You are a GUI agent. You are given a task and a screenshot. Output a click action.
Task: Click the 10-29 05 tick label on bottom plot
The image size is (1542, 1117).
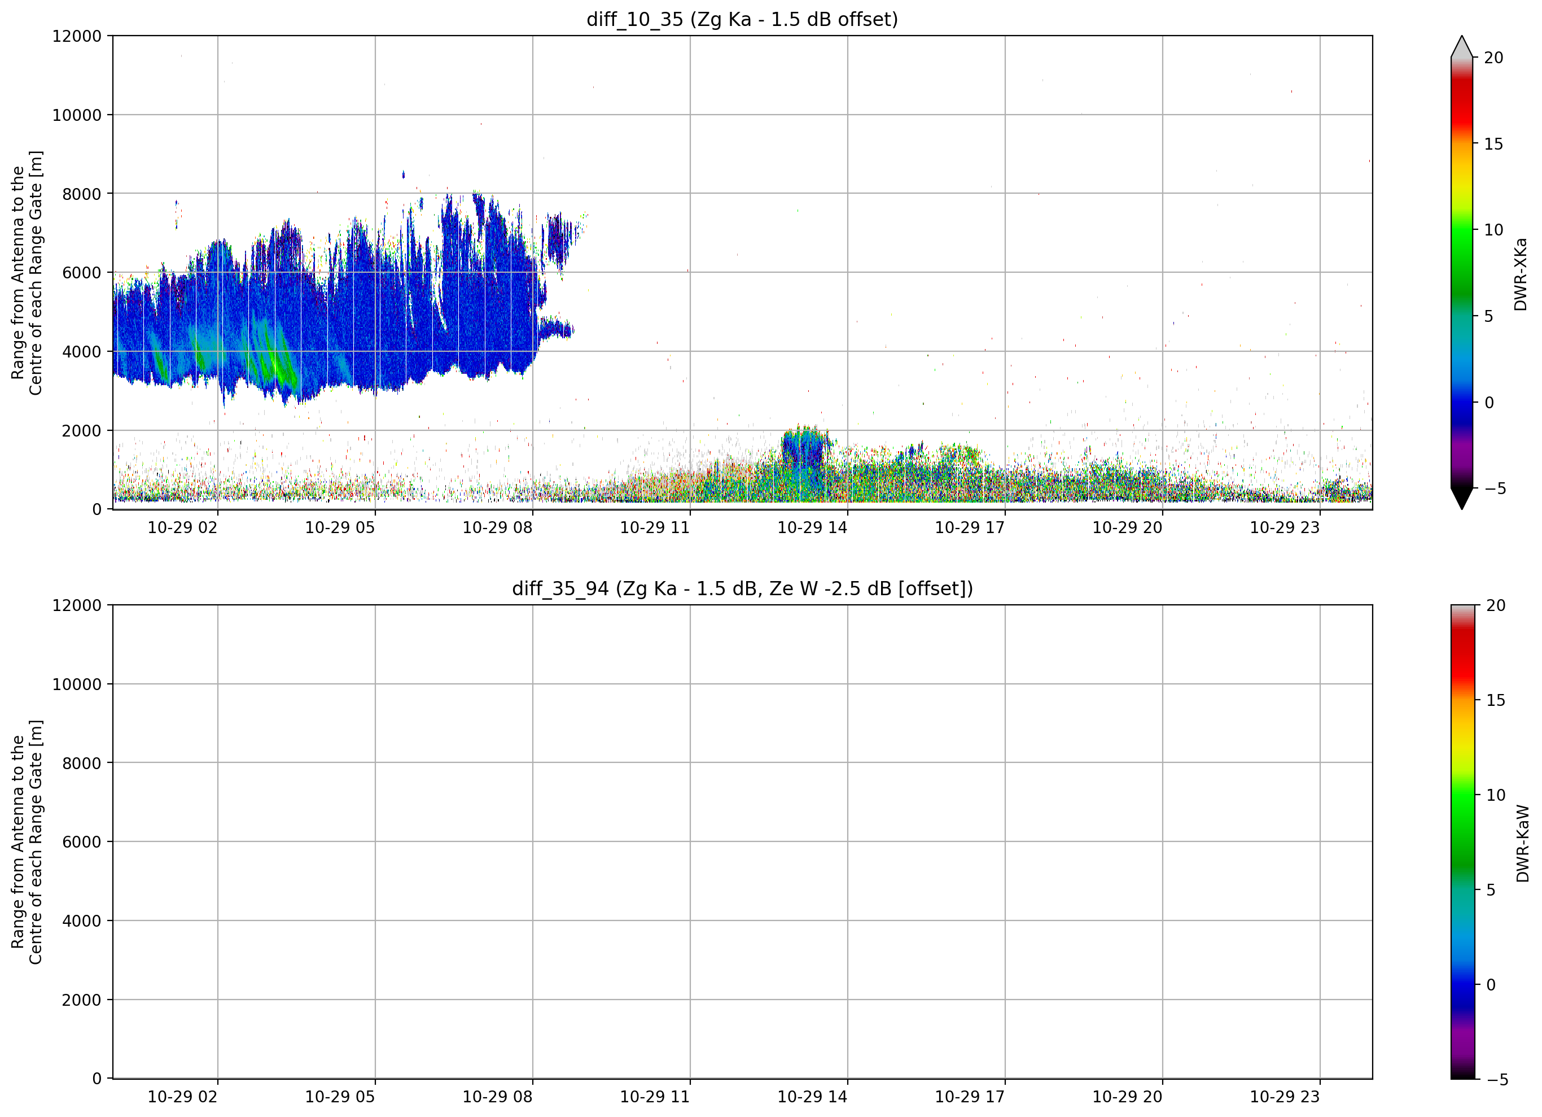tap(340, 1097)
